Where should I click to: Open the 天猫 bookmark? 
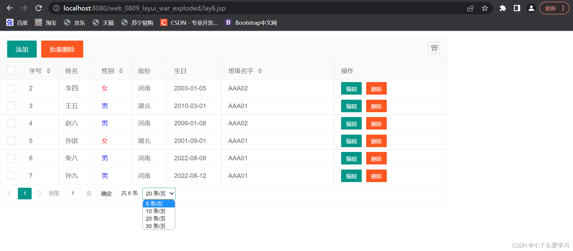click(103, 23)
